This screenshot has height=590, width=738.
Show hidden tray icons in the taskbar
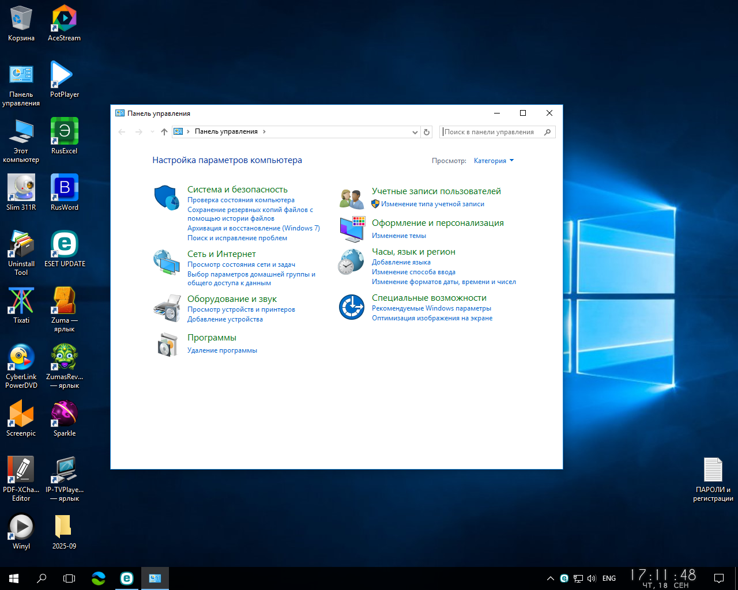click(550, 578)
